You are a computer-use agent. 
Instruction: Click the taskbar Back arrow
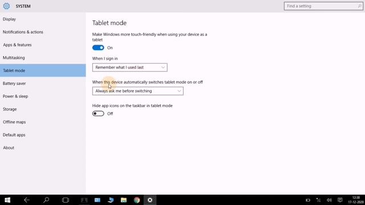pos(27,200)
